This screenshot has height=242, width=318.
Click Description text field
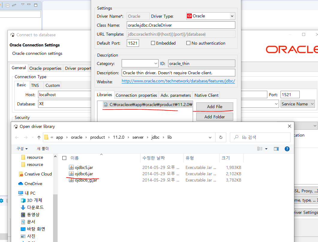[178, 73]
